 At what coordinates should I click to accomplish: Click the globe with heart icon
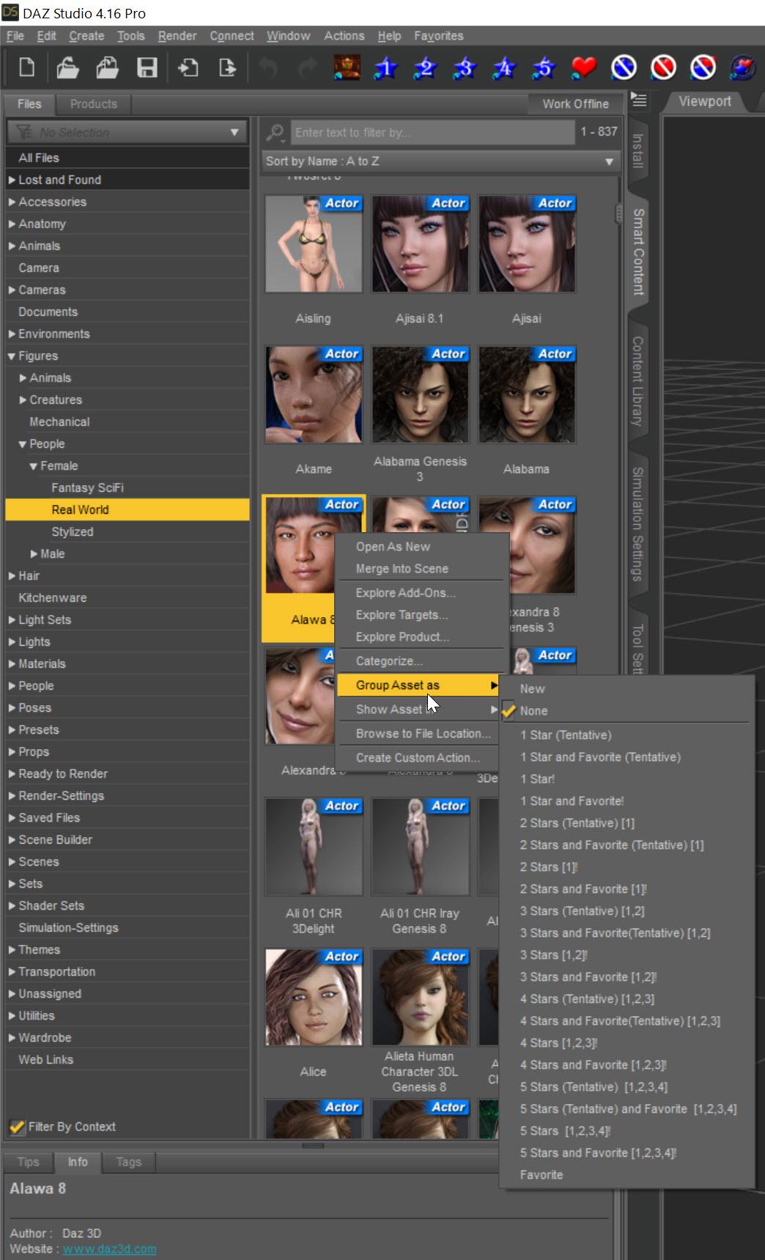(x=742, y=68)
